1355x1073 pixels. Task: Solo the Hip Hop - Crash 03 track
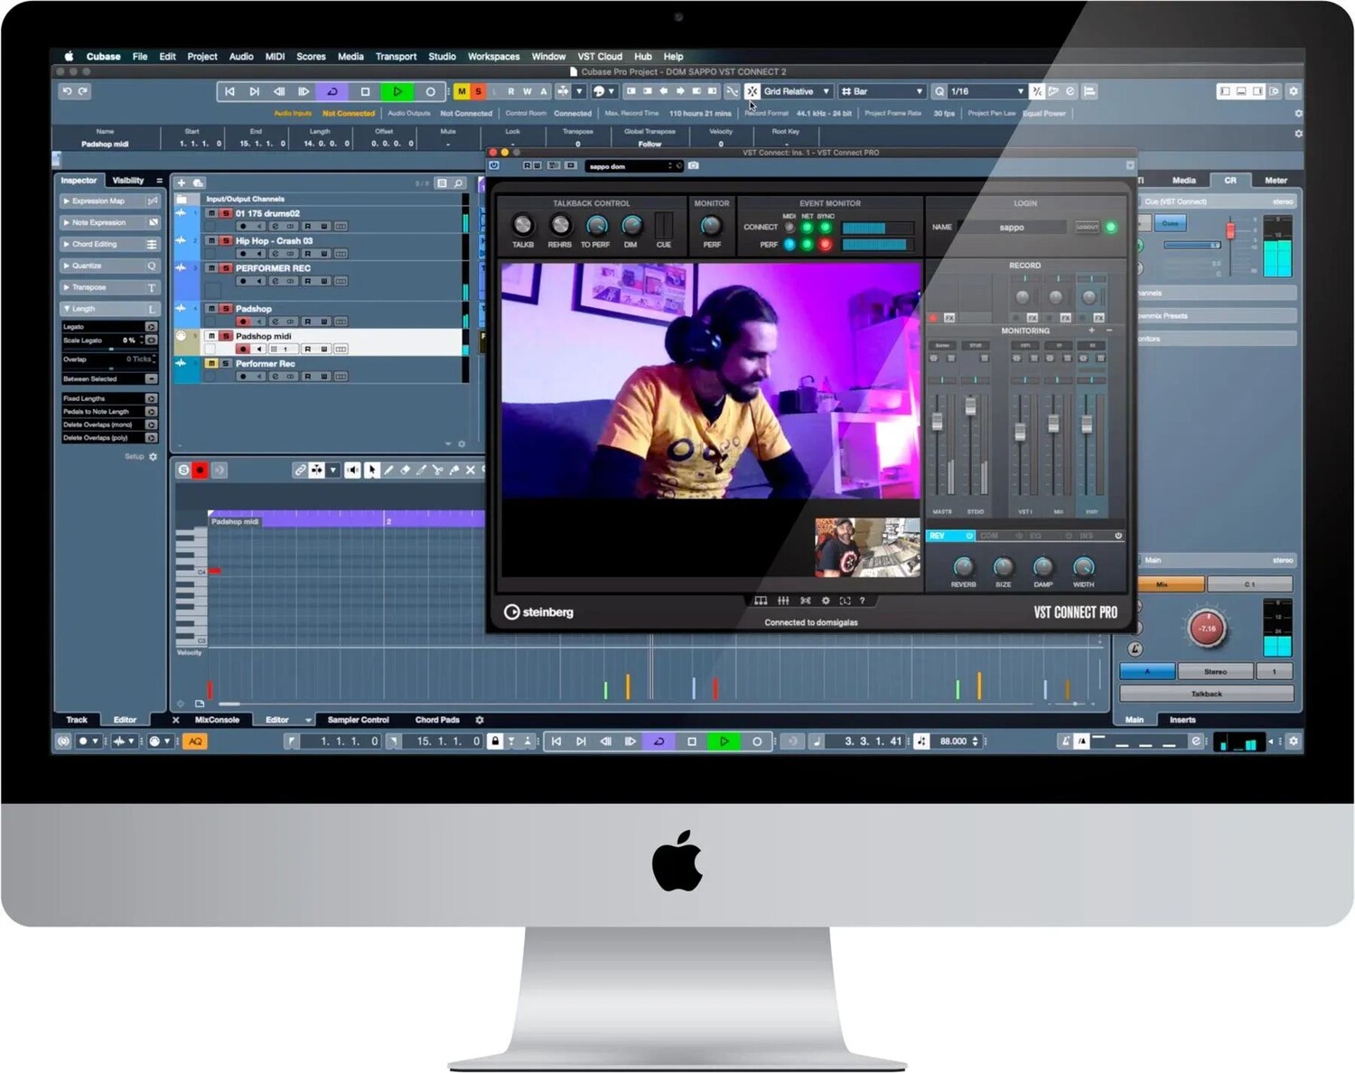click(x=226, y=241)
